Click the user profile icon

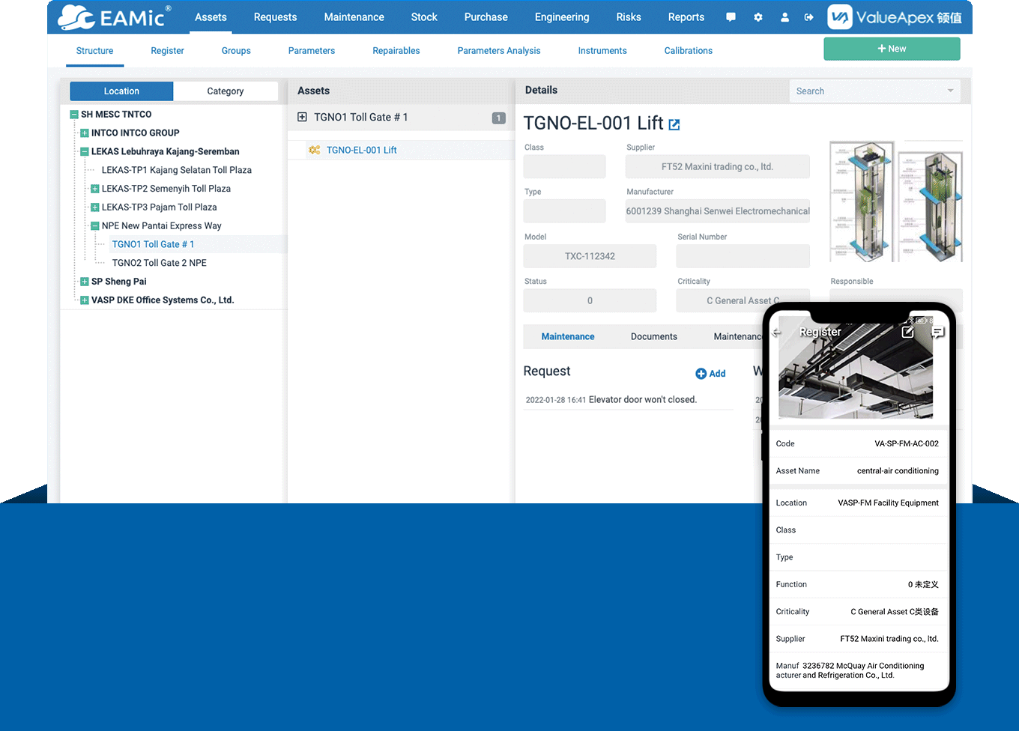pyautogui.click(x=784, y=16)
